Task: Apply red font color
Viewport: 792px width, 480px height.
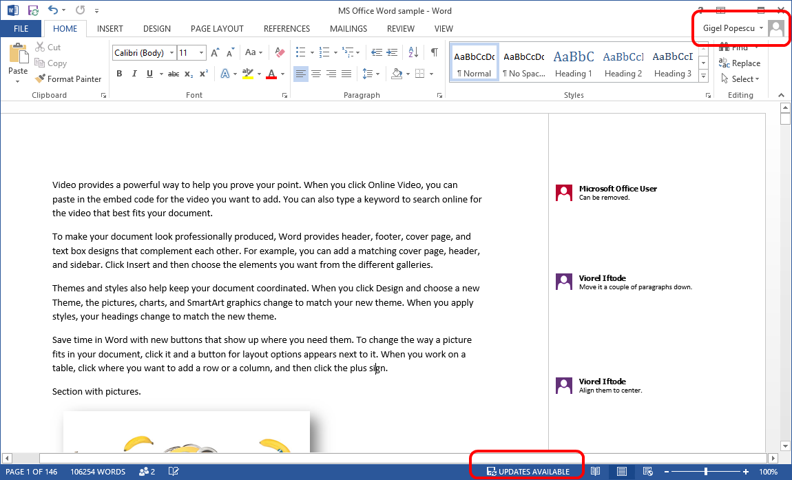Action: pyautogui.click(x=271, y=74)
